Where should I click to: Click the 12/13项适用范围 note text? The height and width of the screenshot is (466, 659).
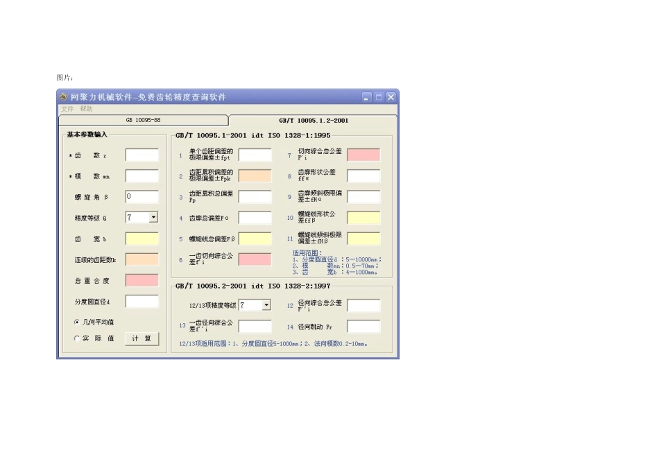273,344
